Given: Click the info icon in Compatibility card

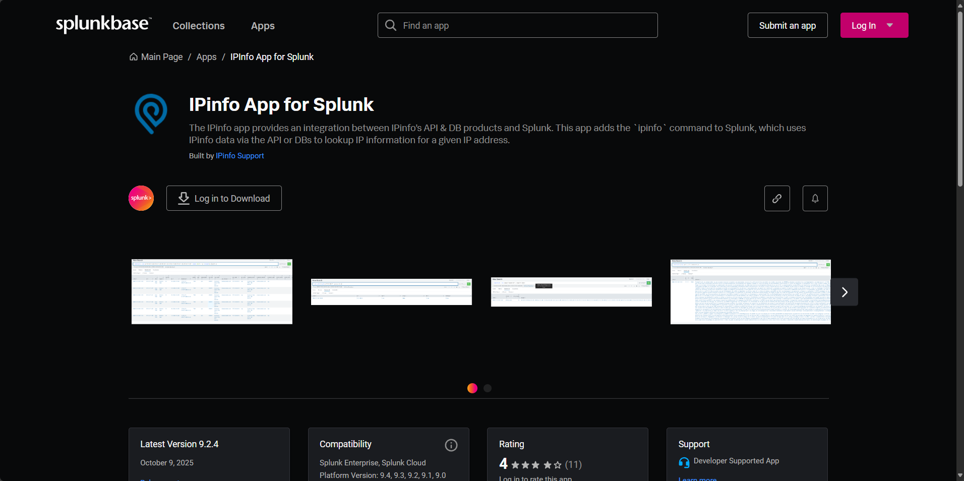Looking at the screenshot, I should click(450, 445).
